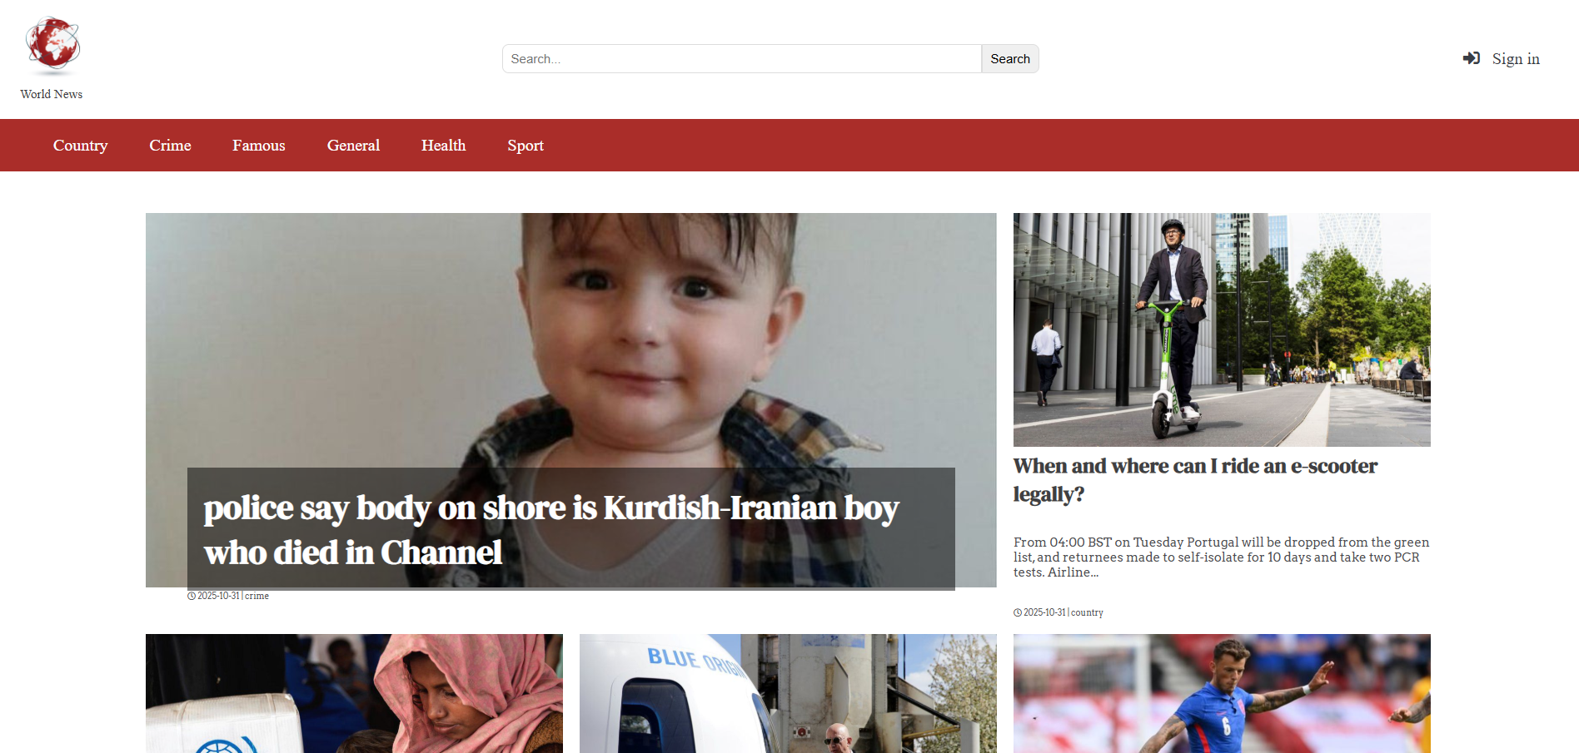
Task: Click the World News text under logo
Action: (x=52, y=94)
